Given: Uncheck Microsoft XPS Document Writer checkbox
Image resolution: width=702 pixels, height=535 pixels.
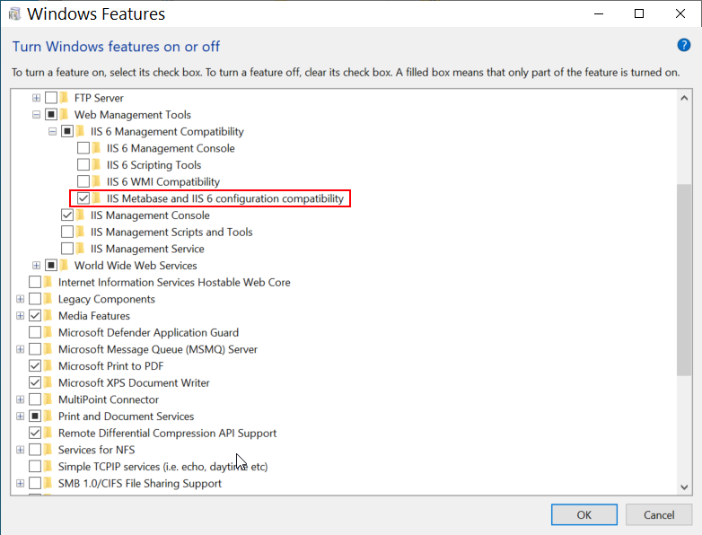Looking at the screenshot, I should click(x=35, y=382).
